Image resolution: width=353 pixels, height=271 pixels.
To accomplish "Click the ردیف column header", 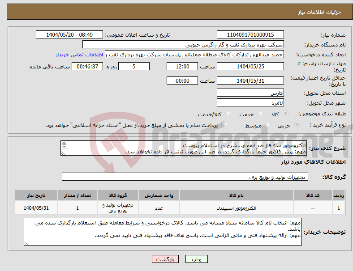I will tap(338, 195).
